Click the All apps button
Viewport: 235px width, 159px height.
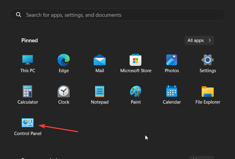[196, 40]
